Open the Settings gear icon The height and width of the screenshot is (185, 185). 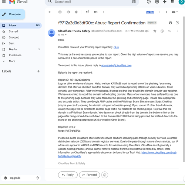point(157,2)
